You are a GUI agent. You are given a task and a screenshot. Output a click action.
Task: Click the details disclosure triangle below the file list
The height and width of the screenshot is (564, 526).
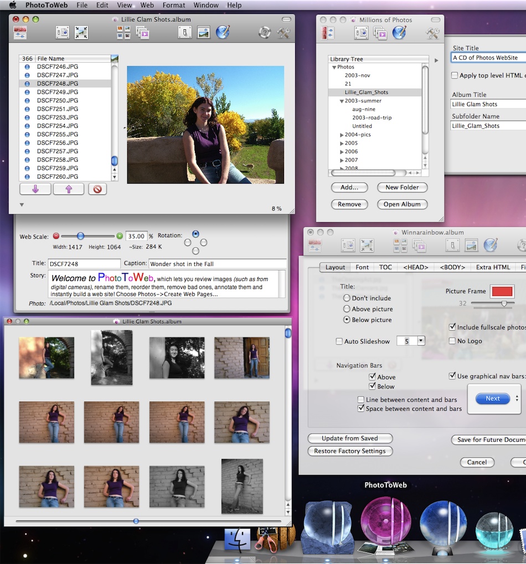[x=22, y=205]
